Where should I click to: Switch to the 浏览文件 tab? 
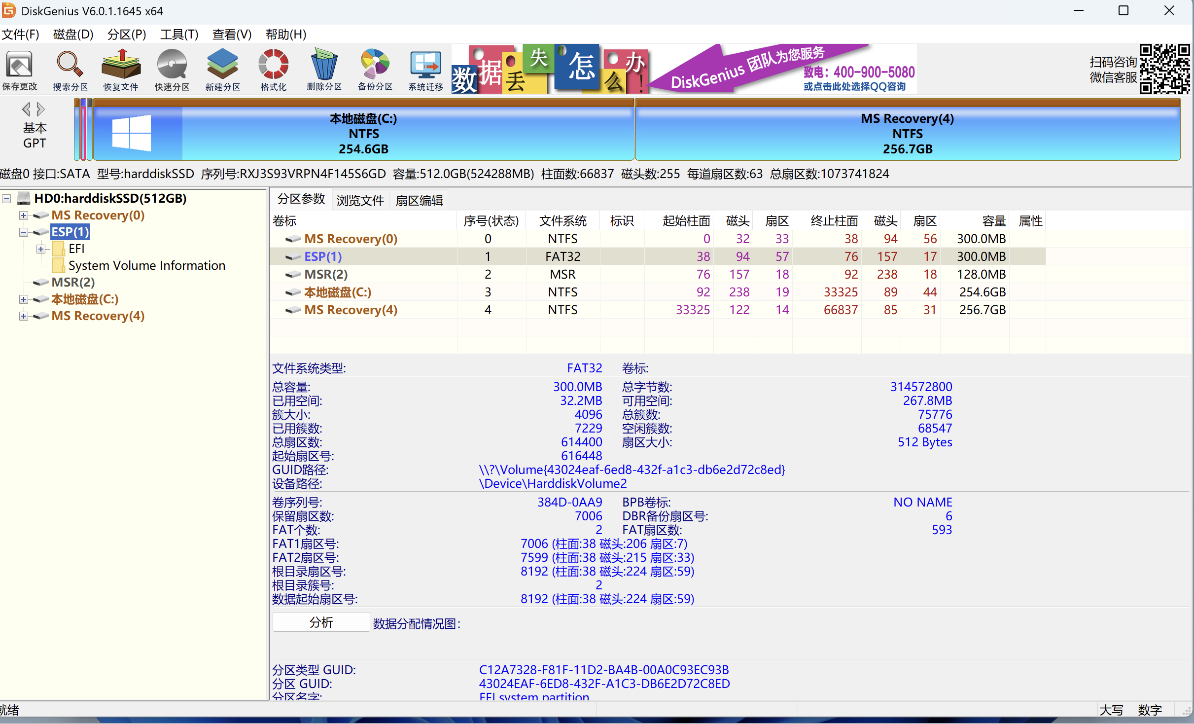[x=360, y=200]
